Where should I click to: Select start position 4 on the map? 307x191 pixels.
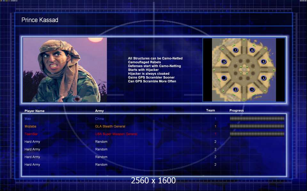[264, 78]
